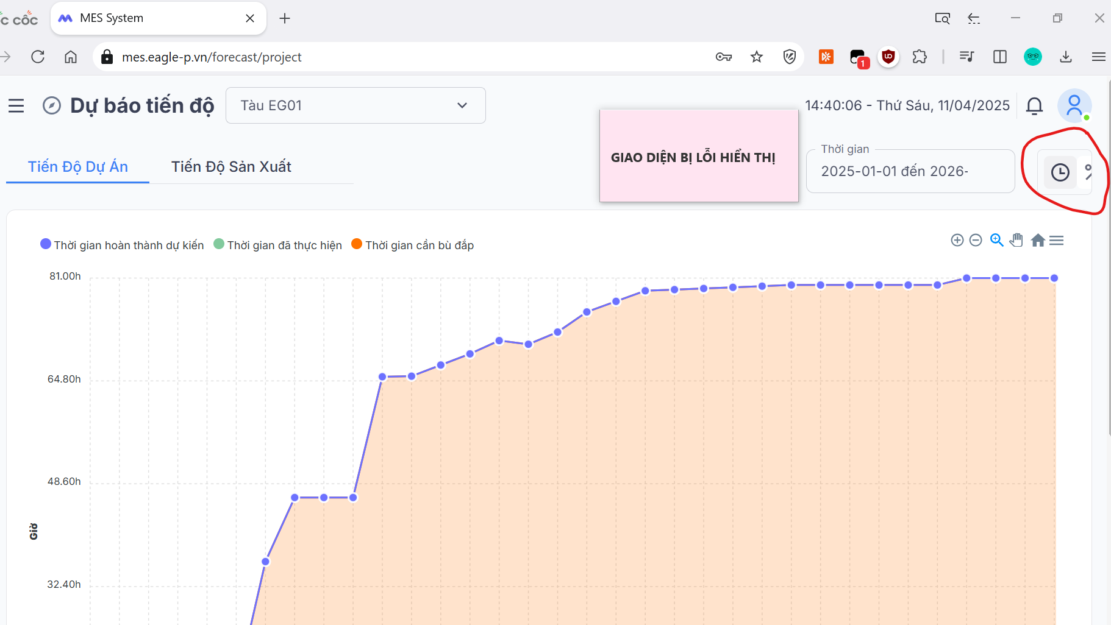Click the browser reload button

pos(38,57)
